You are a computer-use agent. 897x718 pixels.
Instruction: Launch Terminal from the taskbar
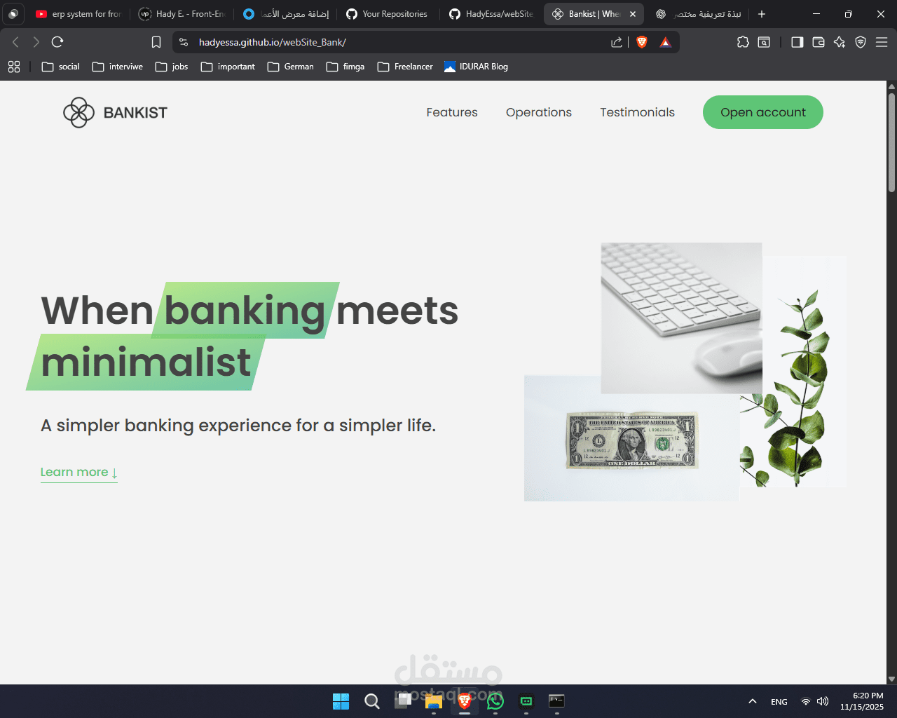pyautogui.click(x=556, y=700)
